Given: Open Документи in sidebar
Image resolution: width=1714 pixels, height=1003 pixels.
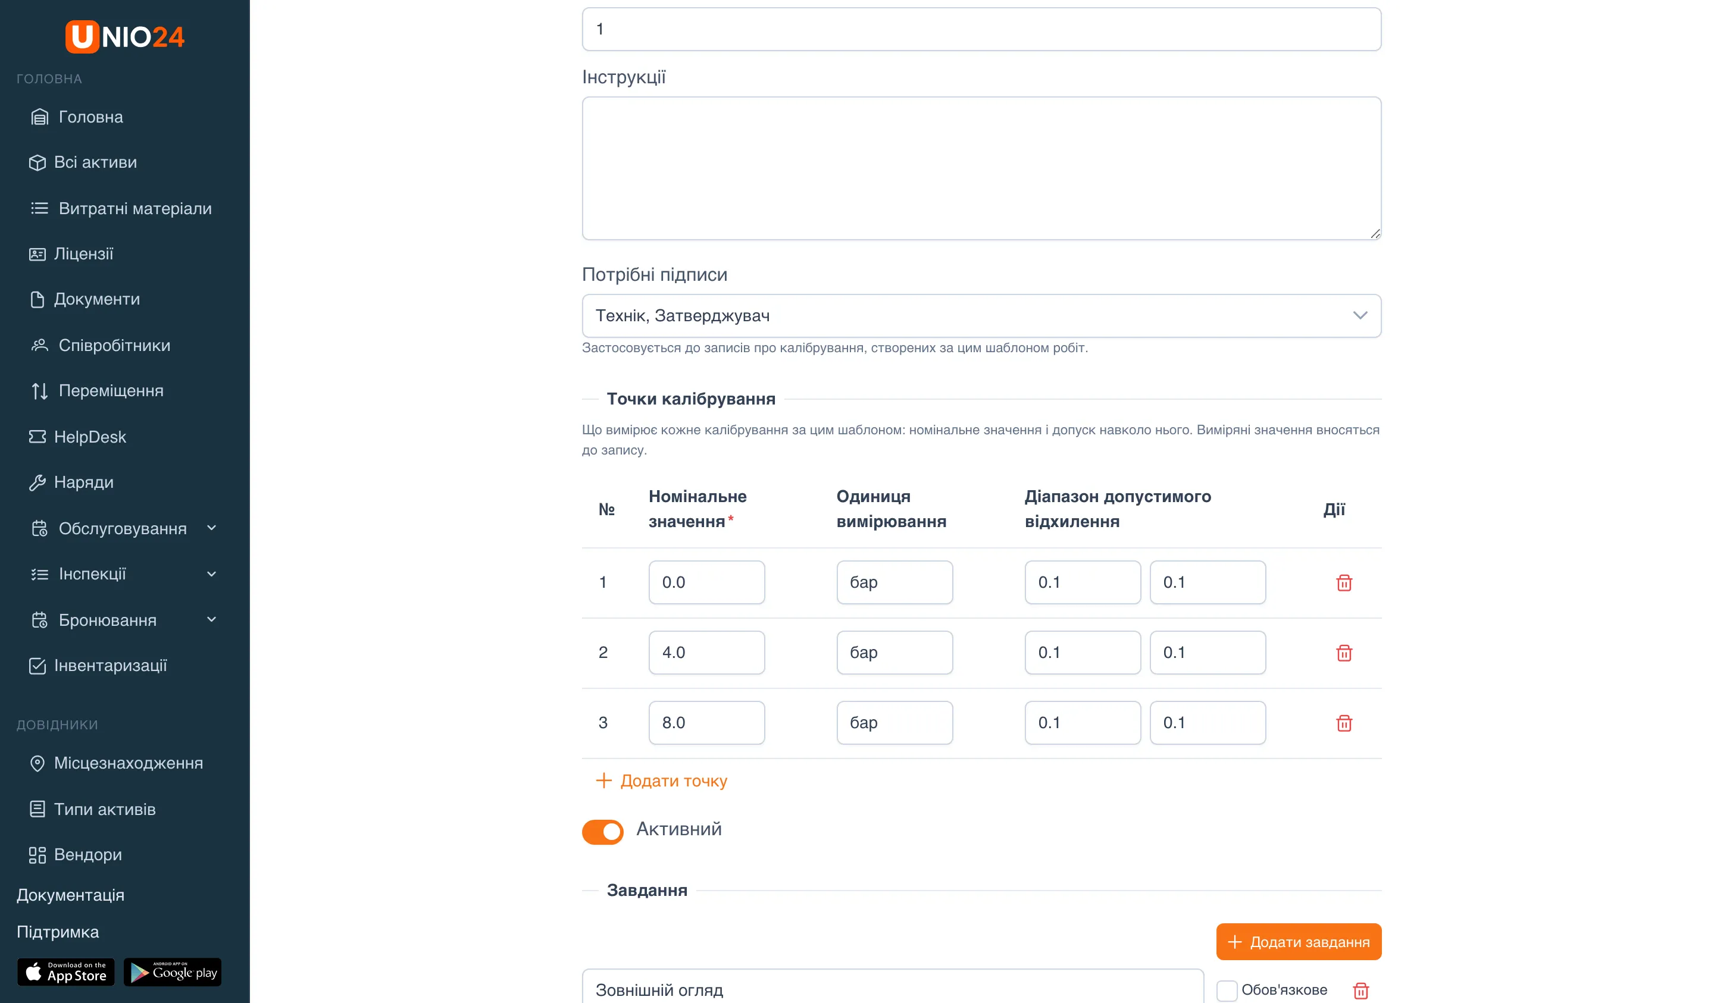Looking at the screenshot, I should click(x=85, y=299).
